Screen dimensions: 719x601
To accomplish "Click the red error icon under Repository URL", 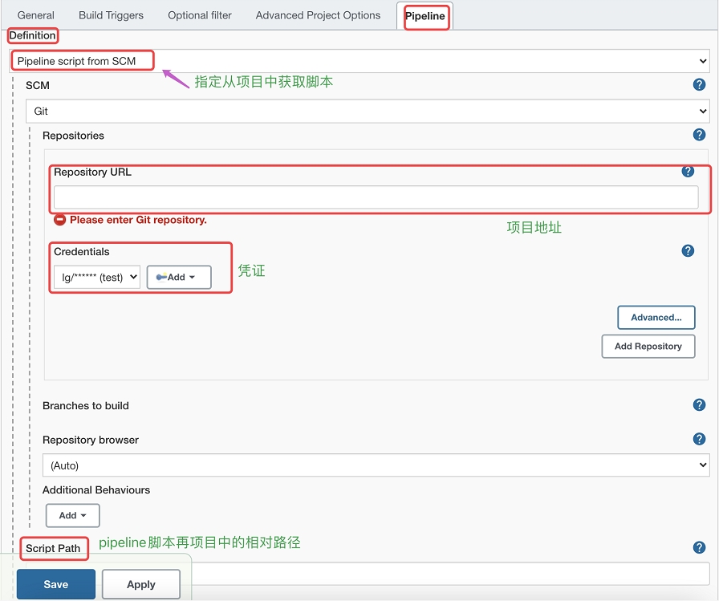I will point(60,220).
